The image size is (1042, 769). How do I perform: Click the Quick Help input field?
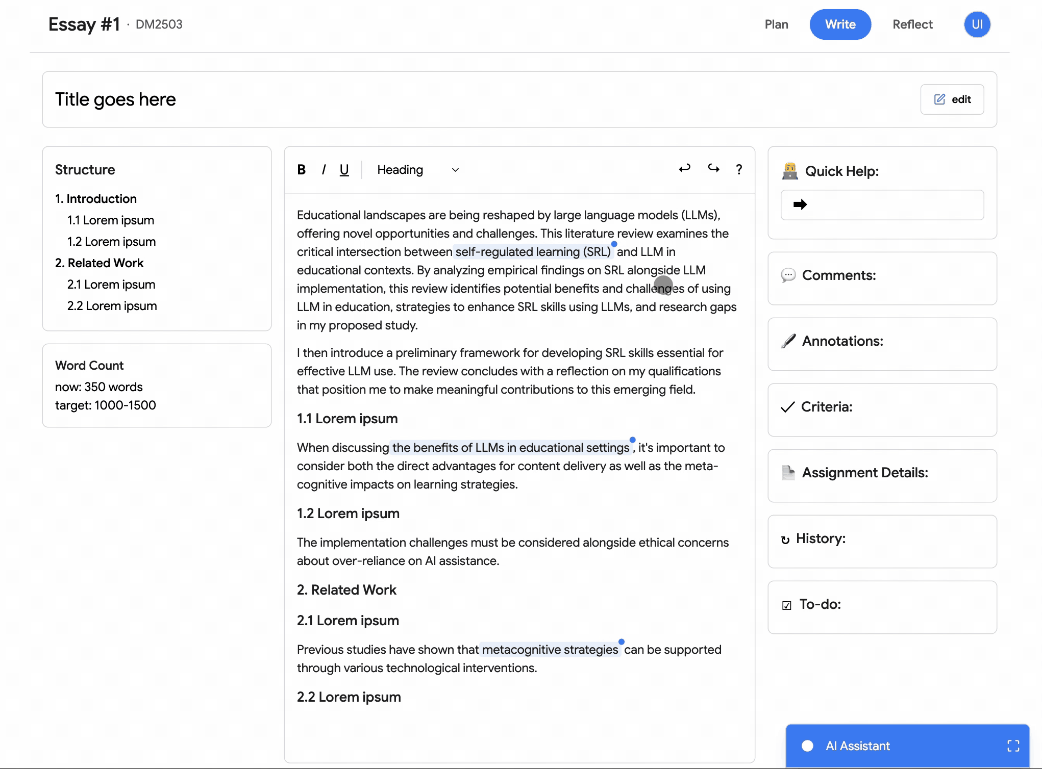click(890, 205)
